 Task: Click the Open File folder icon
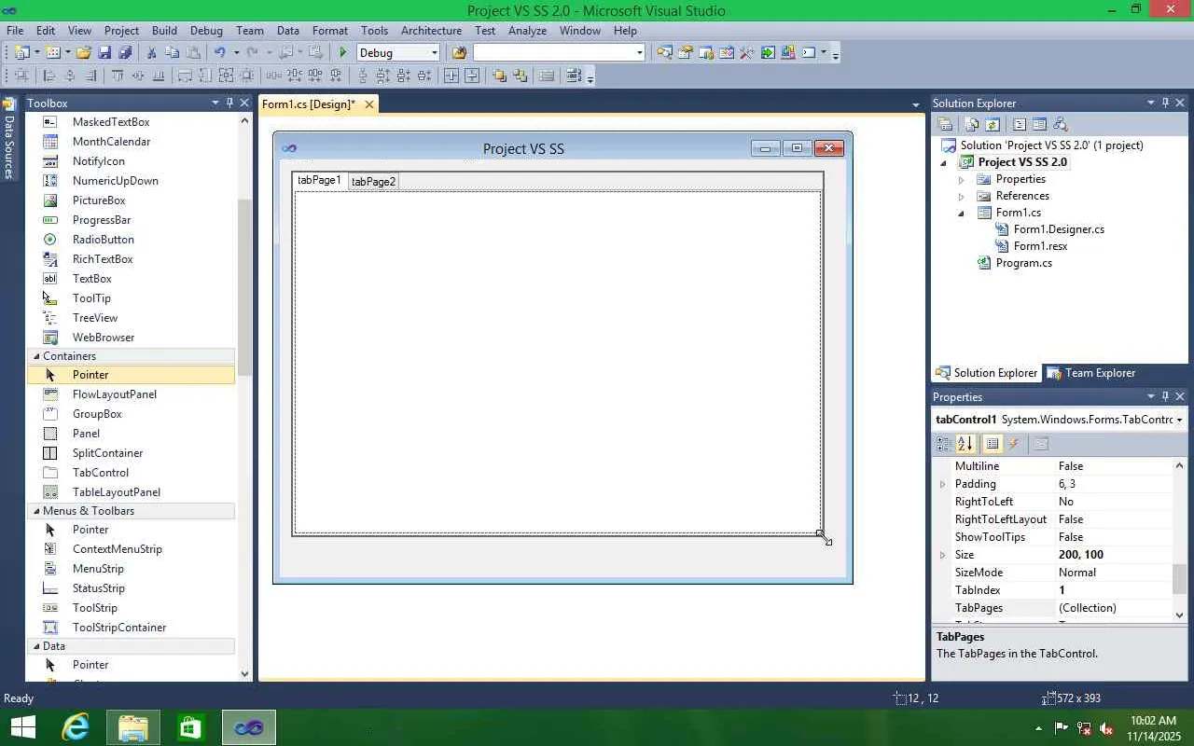[x=84, y=52]
